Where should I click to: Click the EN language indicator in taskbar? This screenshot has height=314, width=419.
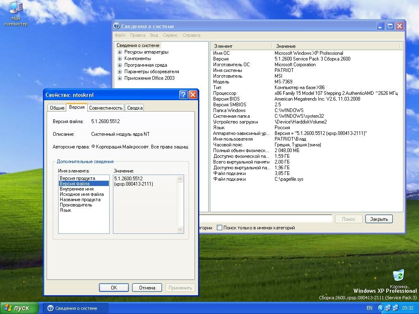(369, 308)
